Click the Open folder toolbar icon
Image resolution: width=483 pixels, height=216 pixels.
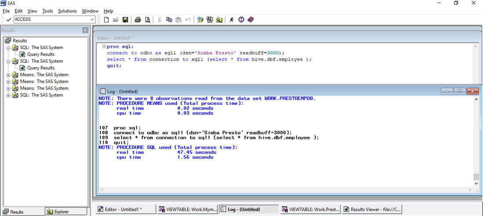(x=116, y=20)
